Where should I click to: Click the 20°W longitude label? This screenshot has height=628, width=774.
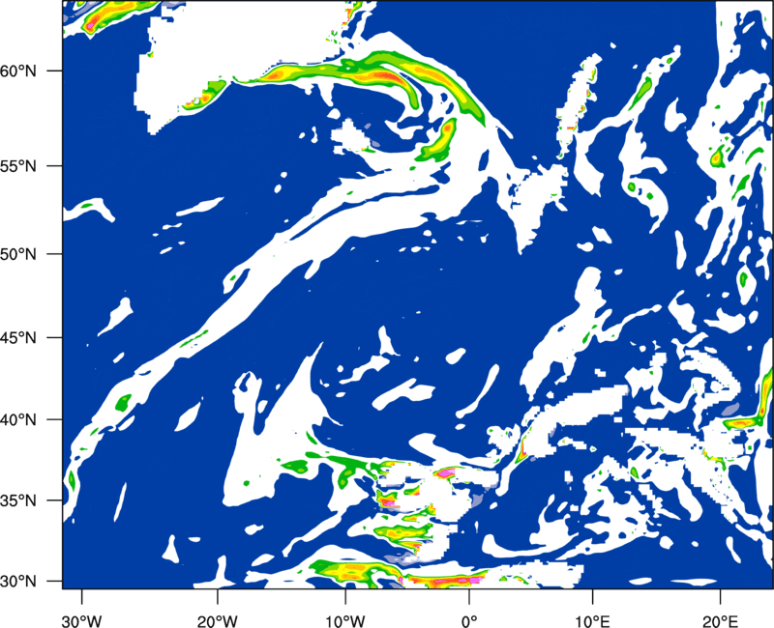217,620
